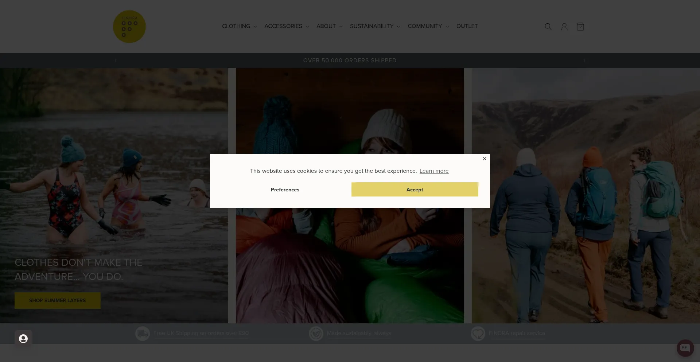Image resolution: width=700 pixels, height=362 pixels.
Task: Click the delivery truck shipping icon
Action: [143, 333]
